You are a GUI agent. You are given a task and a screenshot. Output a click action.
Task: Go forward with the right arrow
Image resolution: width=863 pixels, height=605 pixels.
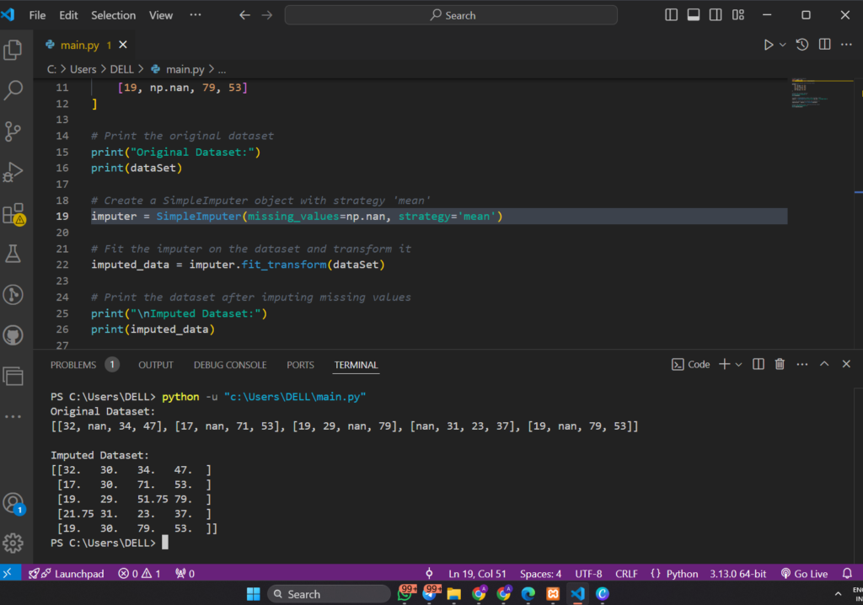click(x=267, y=15)
